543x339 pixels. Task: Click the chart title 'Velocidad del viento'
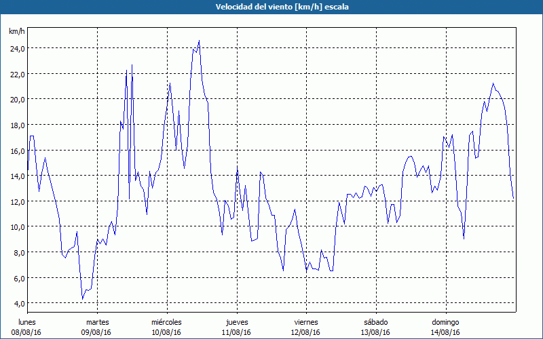click(x=272, y=7)
